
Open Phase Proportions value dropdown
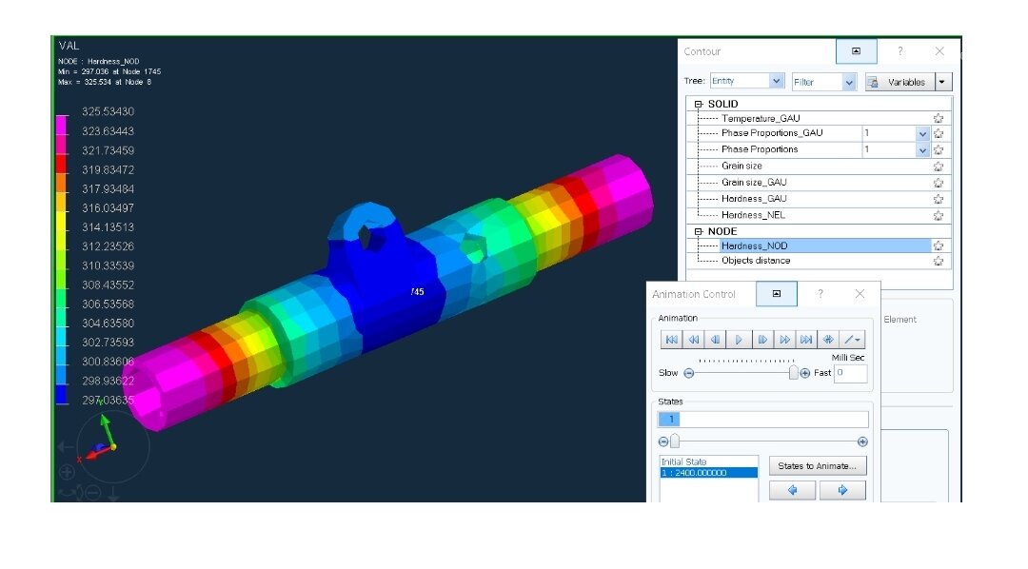pos(922,150)
